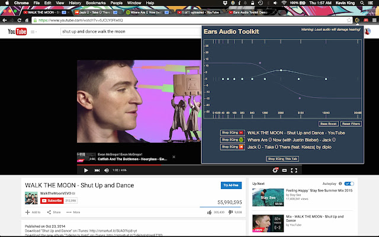Bookmark this page with the star icon

pos(349,20)
